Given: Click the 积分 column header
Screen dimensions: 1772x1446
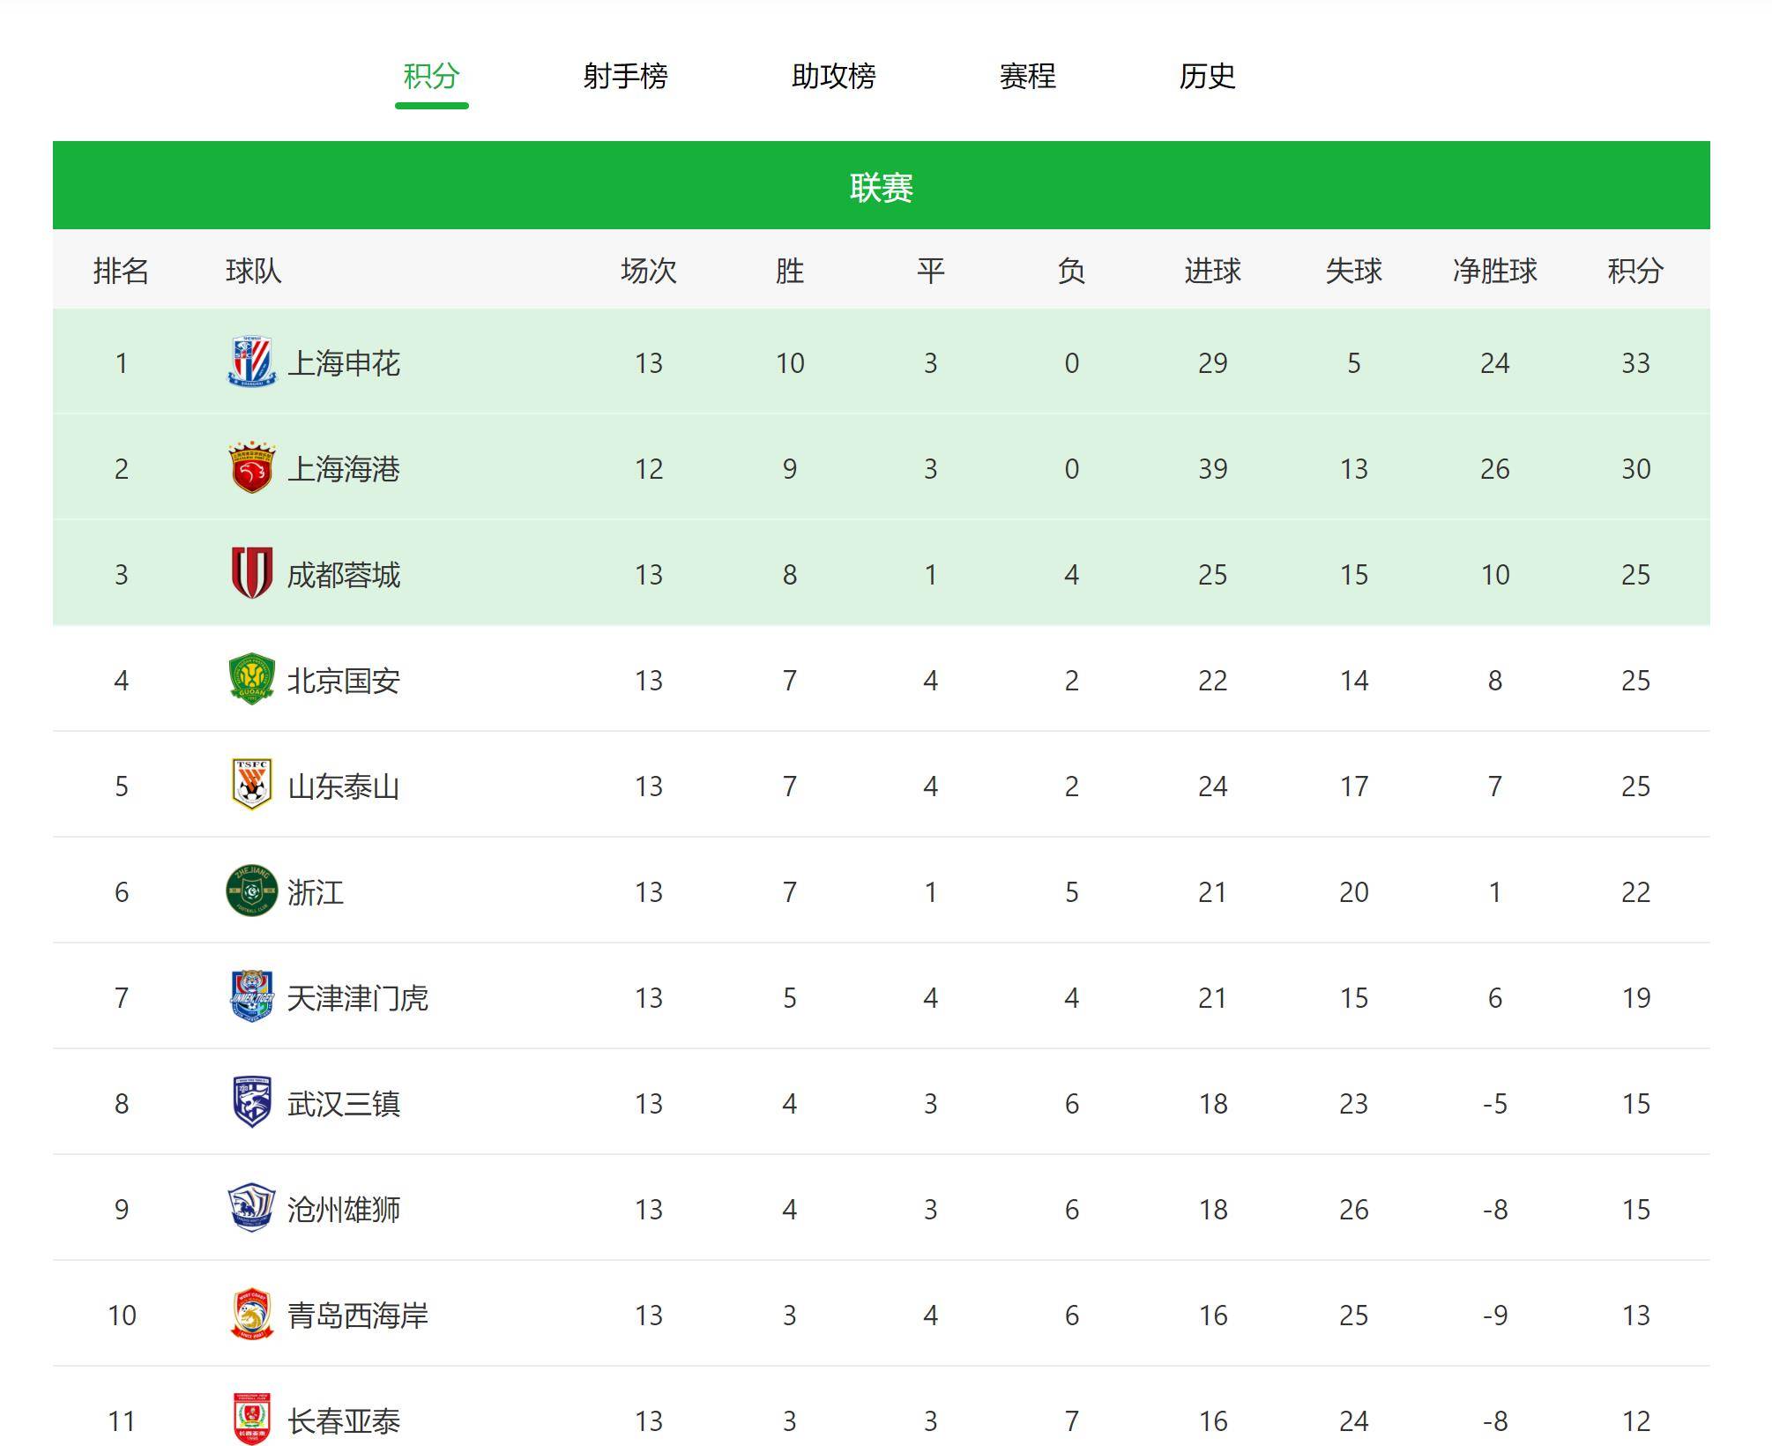Looking at the screenshot, I should [x=1635, y=271].
